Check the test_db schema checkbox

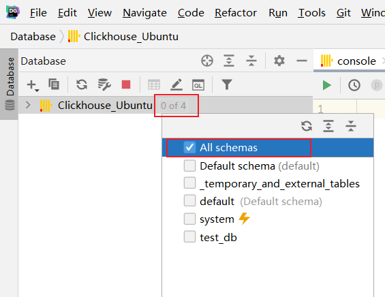click(189, 237)
